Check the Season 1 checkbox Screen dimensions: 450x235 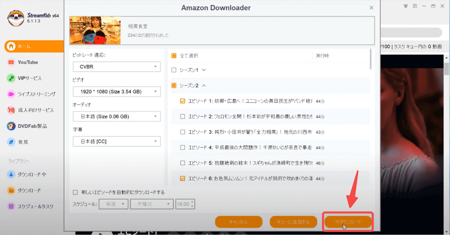[174, 70]
